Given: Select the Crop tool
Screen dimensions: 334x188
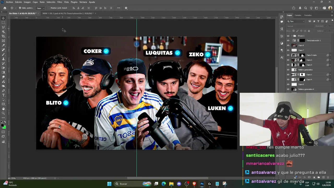Looking at the screenshot, I should (3, 36).
